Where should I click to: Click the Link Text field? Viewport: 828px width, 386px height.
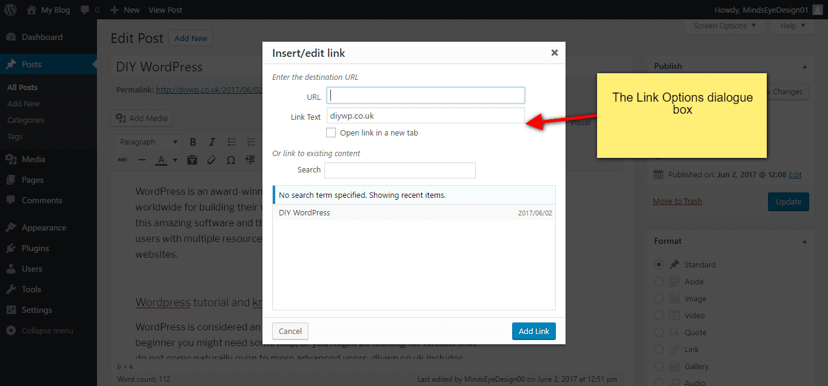tap(426, 116)
